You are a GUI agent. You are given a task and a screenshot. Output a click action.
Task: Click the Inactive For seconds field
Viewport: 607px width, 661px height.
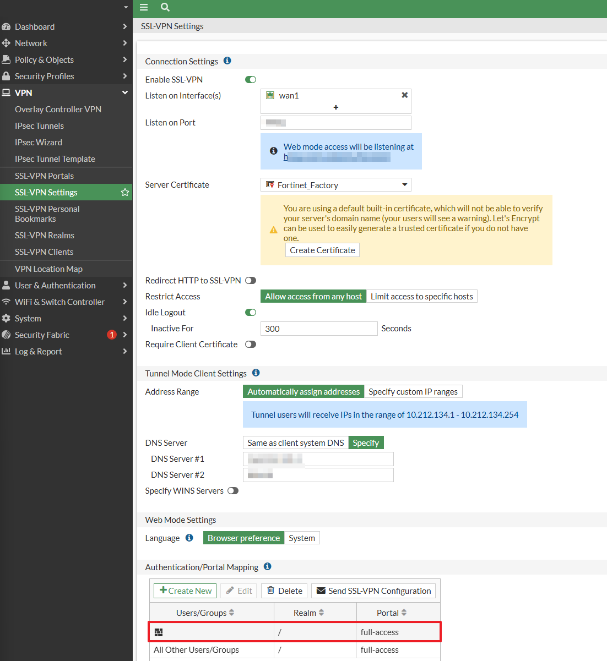(x=318, y=329)
